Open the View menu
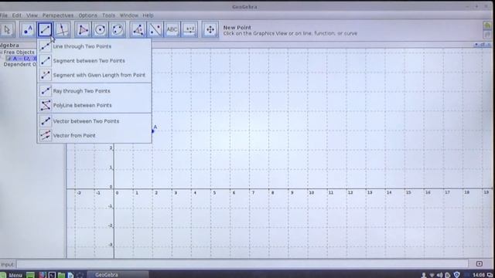 click(32, 15)
